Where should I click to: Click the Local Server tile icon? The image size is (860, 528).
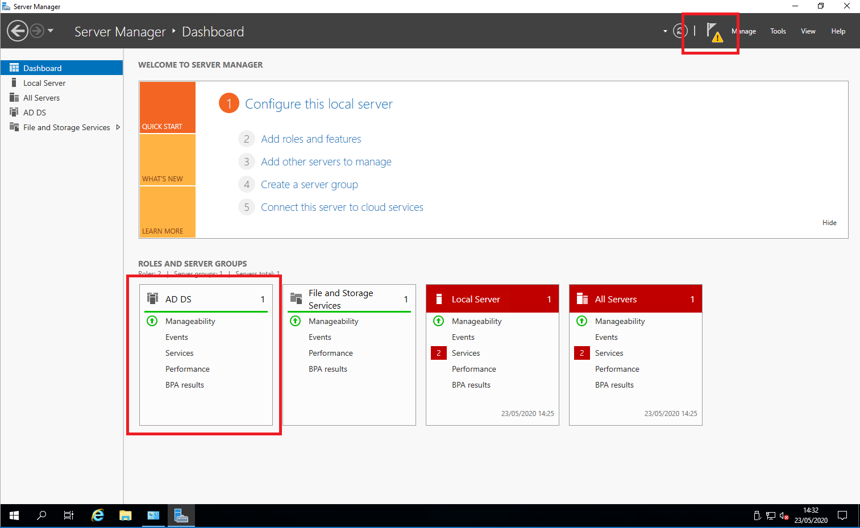tap(439, 299)
